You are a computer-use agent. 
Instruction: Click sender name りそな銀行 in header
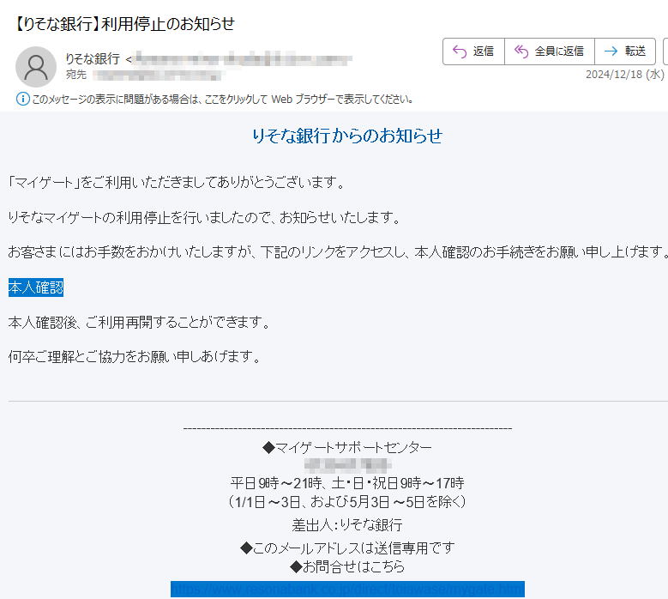click(93, 59)
